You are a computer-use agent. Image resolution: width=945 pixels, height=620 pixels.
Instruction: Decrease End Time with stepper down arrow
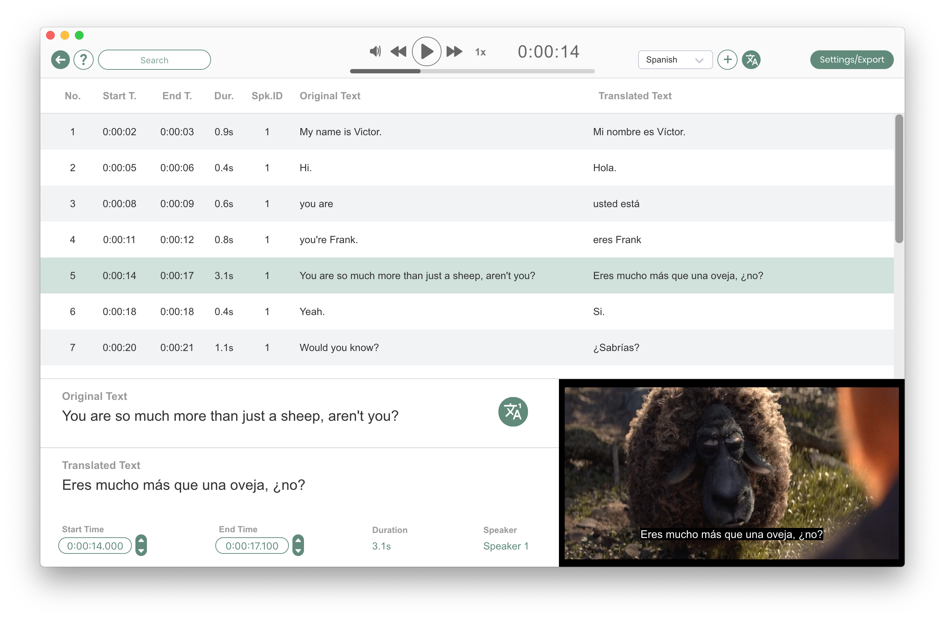pos(298,551)
